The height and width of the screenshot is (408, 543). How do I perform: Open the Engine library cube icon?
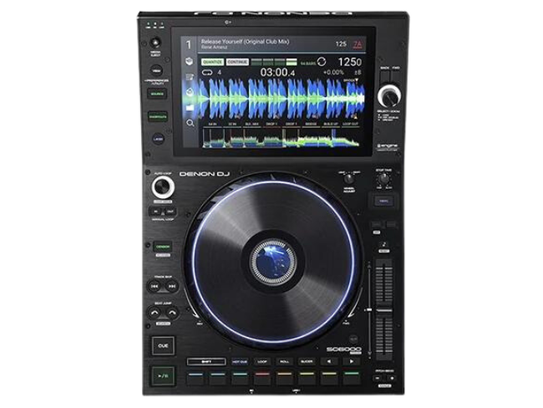coord(190,61)
